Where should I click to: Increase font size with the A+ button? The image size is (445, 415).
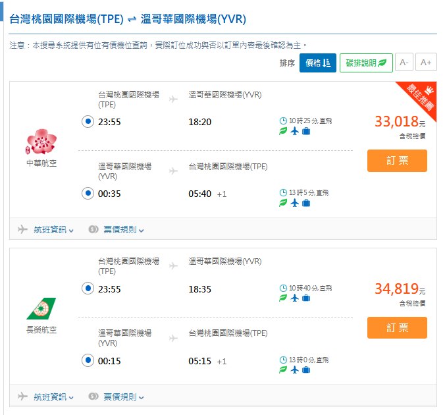point(426,63)
